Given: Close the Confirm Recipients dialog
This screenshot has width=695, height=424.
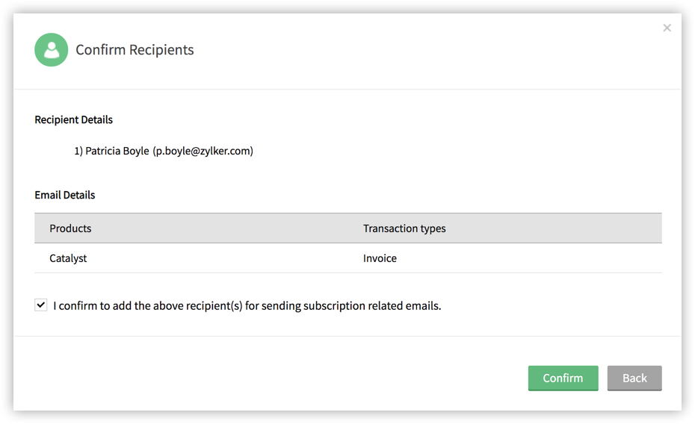Looking at the screenshot, I should coord(667,28).
